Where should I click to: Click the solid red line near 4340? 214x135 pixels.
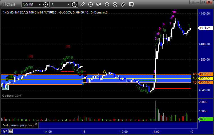(172, 88)
